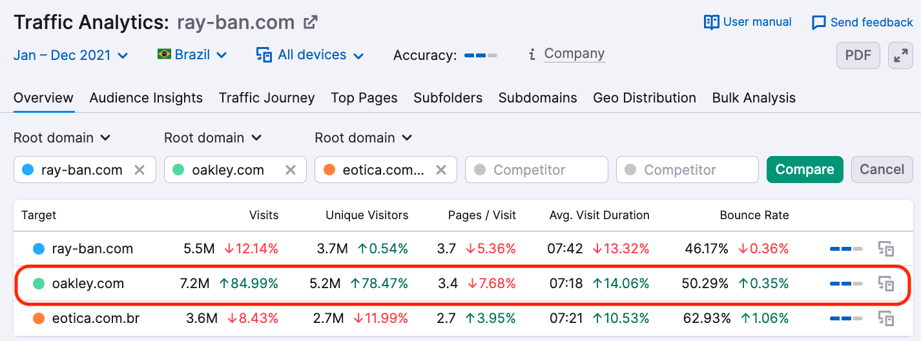Viewport: 921px width, 341px height.
Task: Open the All devices dropdown
Action: (x=310, y=55)
